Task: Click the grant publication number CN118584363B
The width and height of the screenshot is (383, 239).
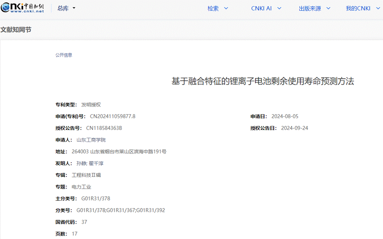Action: point(104,128)
